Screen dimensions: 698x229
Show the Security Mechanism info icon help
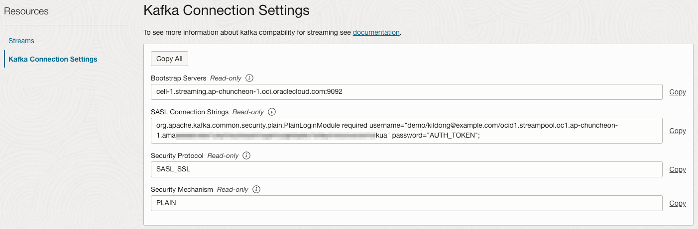[256, 189]
